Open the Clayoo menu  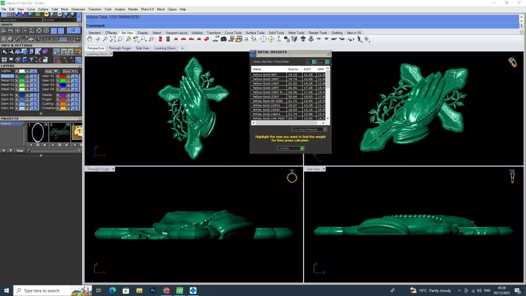(x=172, y=9)
